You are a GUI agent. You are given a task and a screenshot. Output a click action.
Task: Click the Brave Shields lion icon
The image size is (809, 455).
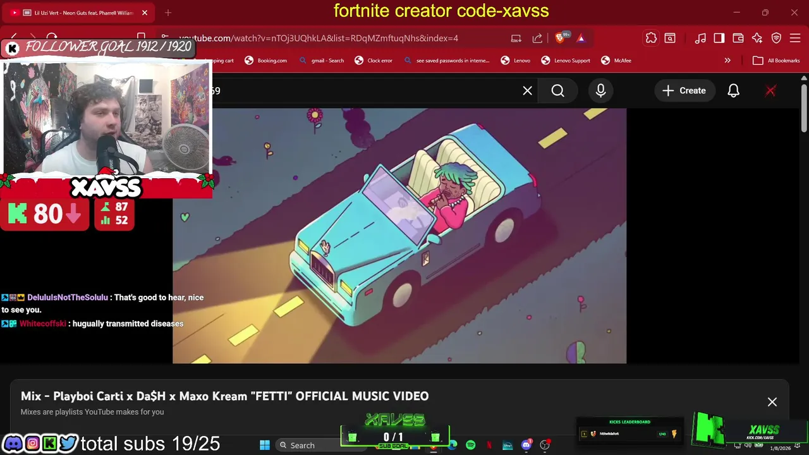tap(560, 38)
